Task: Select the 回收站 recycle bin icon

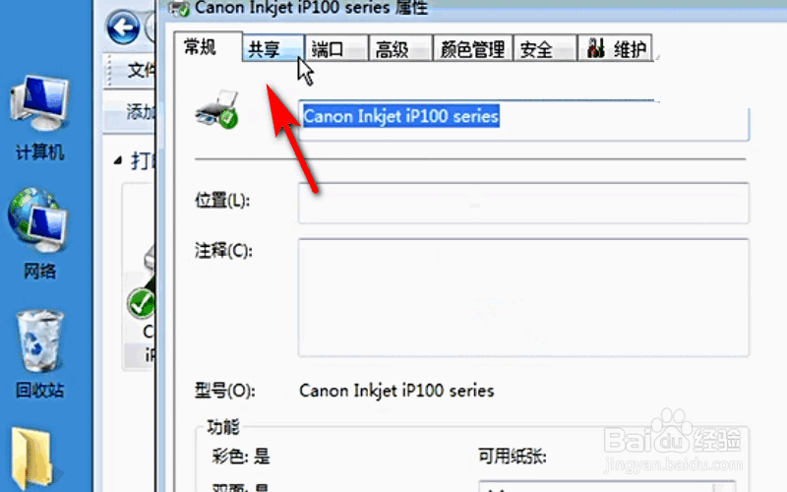Action: [x=39, y=353]
